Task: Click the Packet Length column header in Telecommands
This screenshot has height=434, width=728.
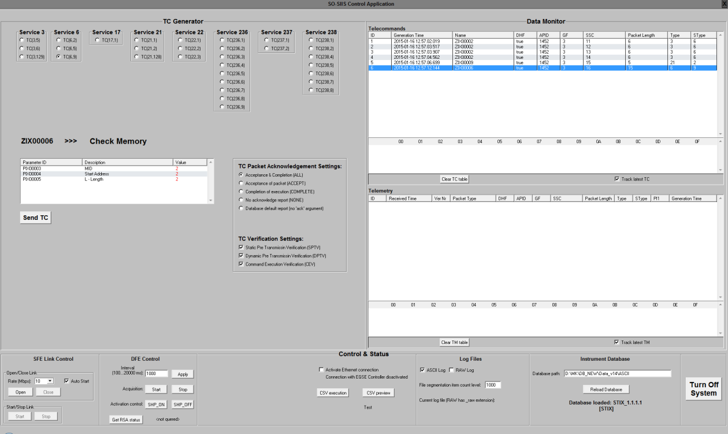Action: 647,35
